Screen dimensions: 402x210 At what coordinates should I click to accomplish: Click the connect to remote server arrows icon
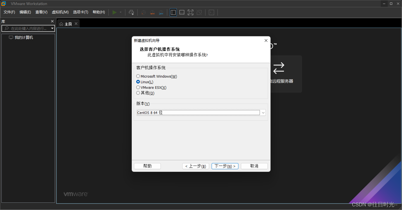(x=279, y=68)
